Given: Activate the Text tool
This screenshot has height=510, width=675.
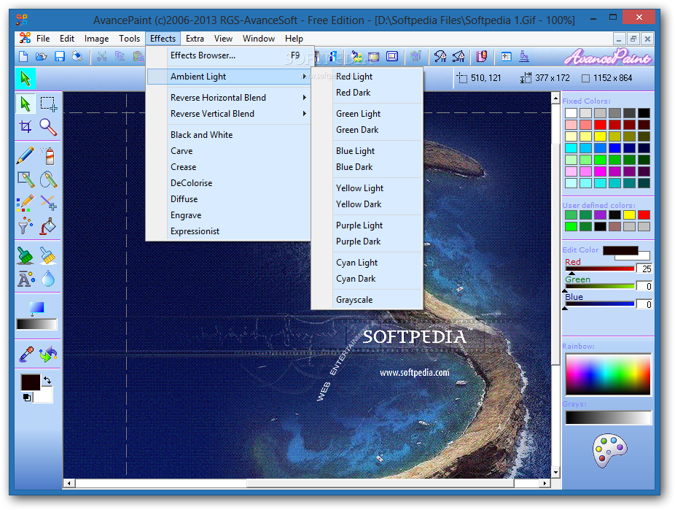Looking at the screenshot, I should [26, 279].
